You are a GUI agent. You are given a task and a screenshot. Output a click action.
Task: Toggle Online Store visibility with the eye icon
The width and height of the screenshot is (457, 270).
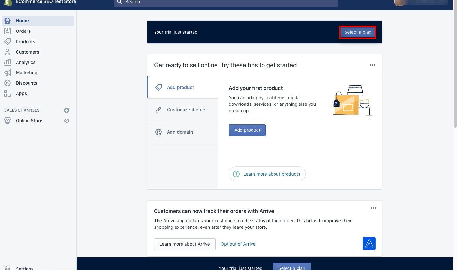[67, 120]
